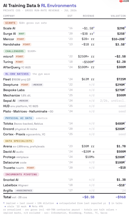
Task: Click the GIANTS category badge
Action: (10, 23)
